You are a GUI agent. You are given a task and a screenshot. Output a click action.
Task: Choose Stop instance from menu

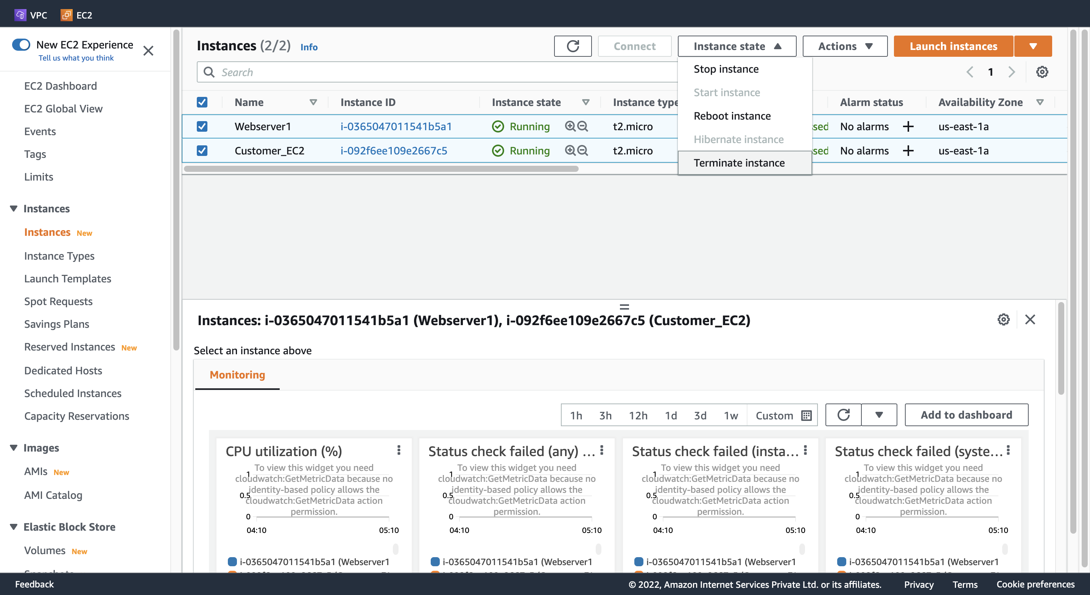tap(745, 69)
